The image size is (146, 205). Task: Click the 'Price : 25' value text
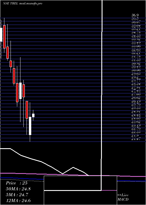click(17, 183)
